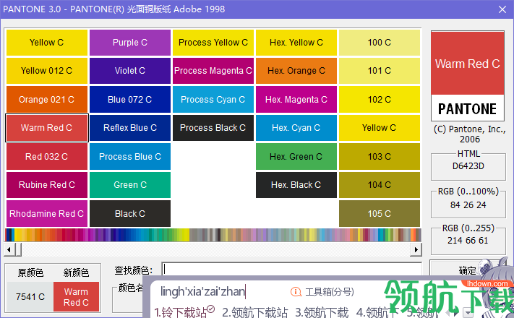Screen dimensions: 514x318
Task: Click the 102 C swatch
Action: pos(380,99)
